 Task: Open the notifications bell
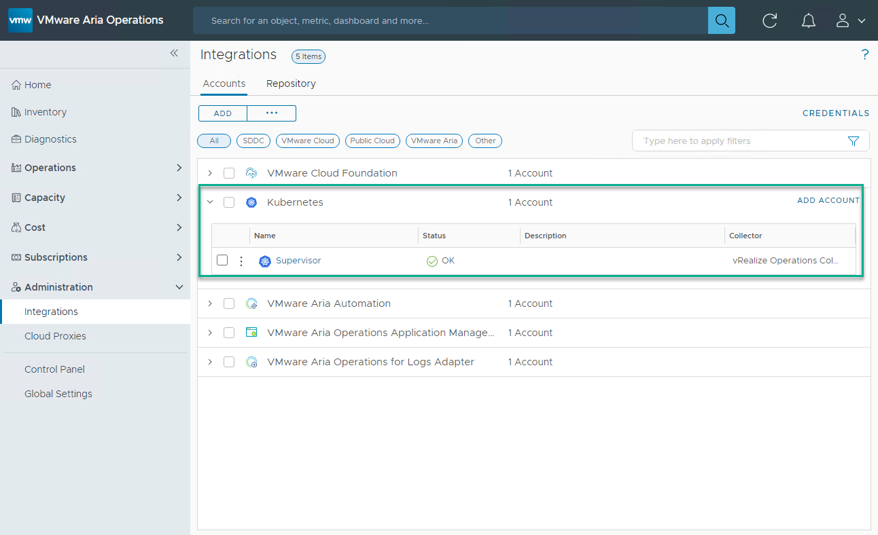808,20
